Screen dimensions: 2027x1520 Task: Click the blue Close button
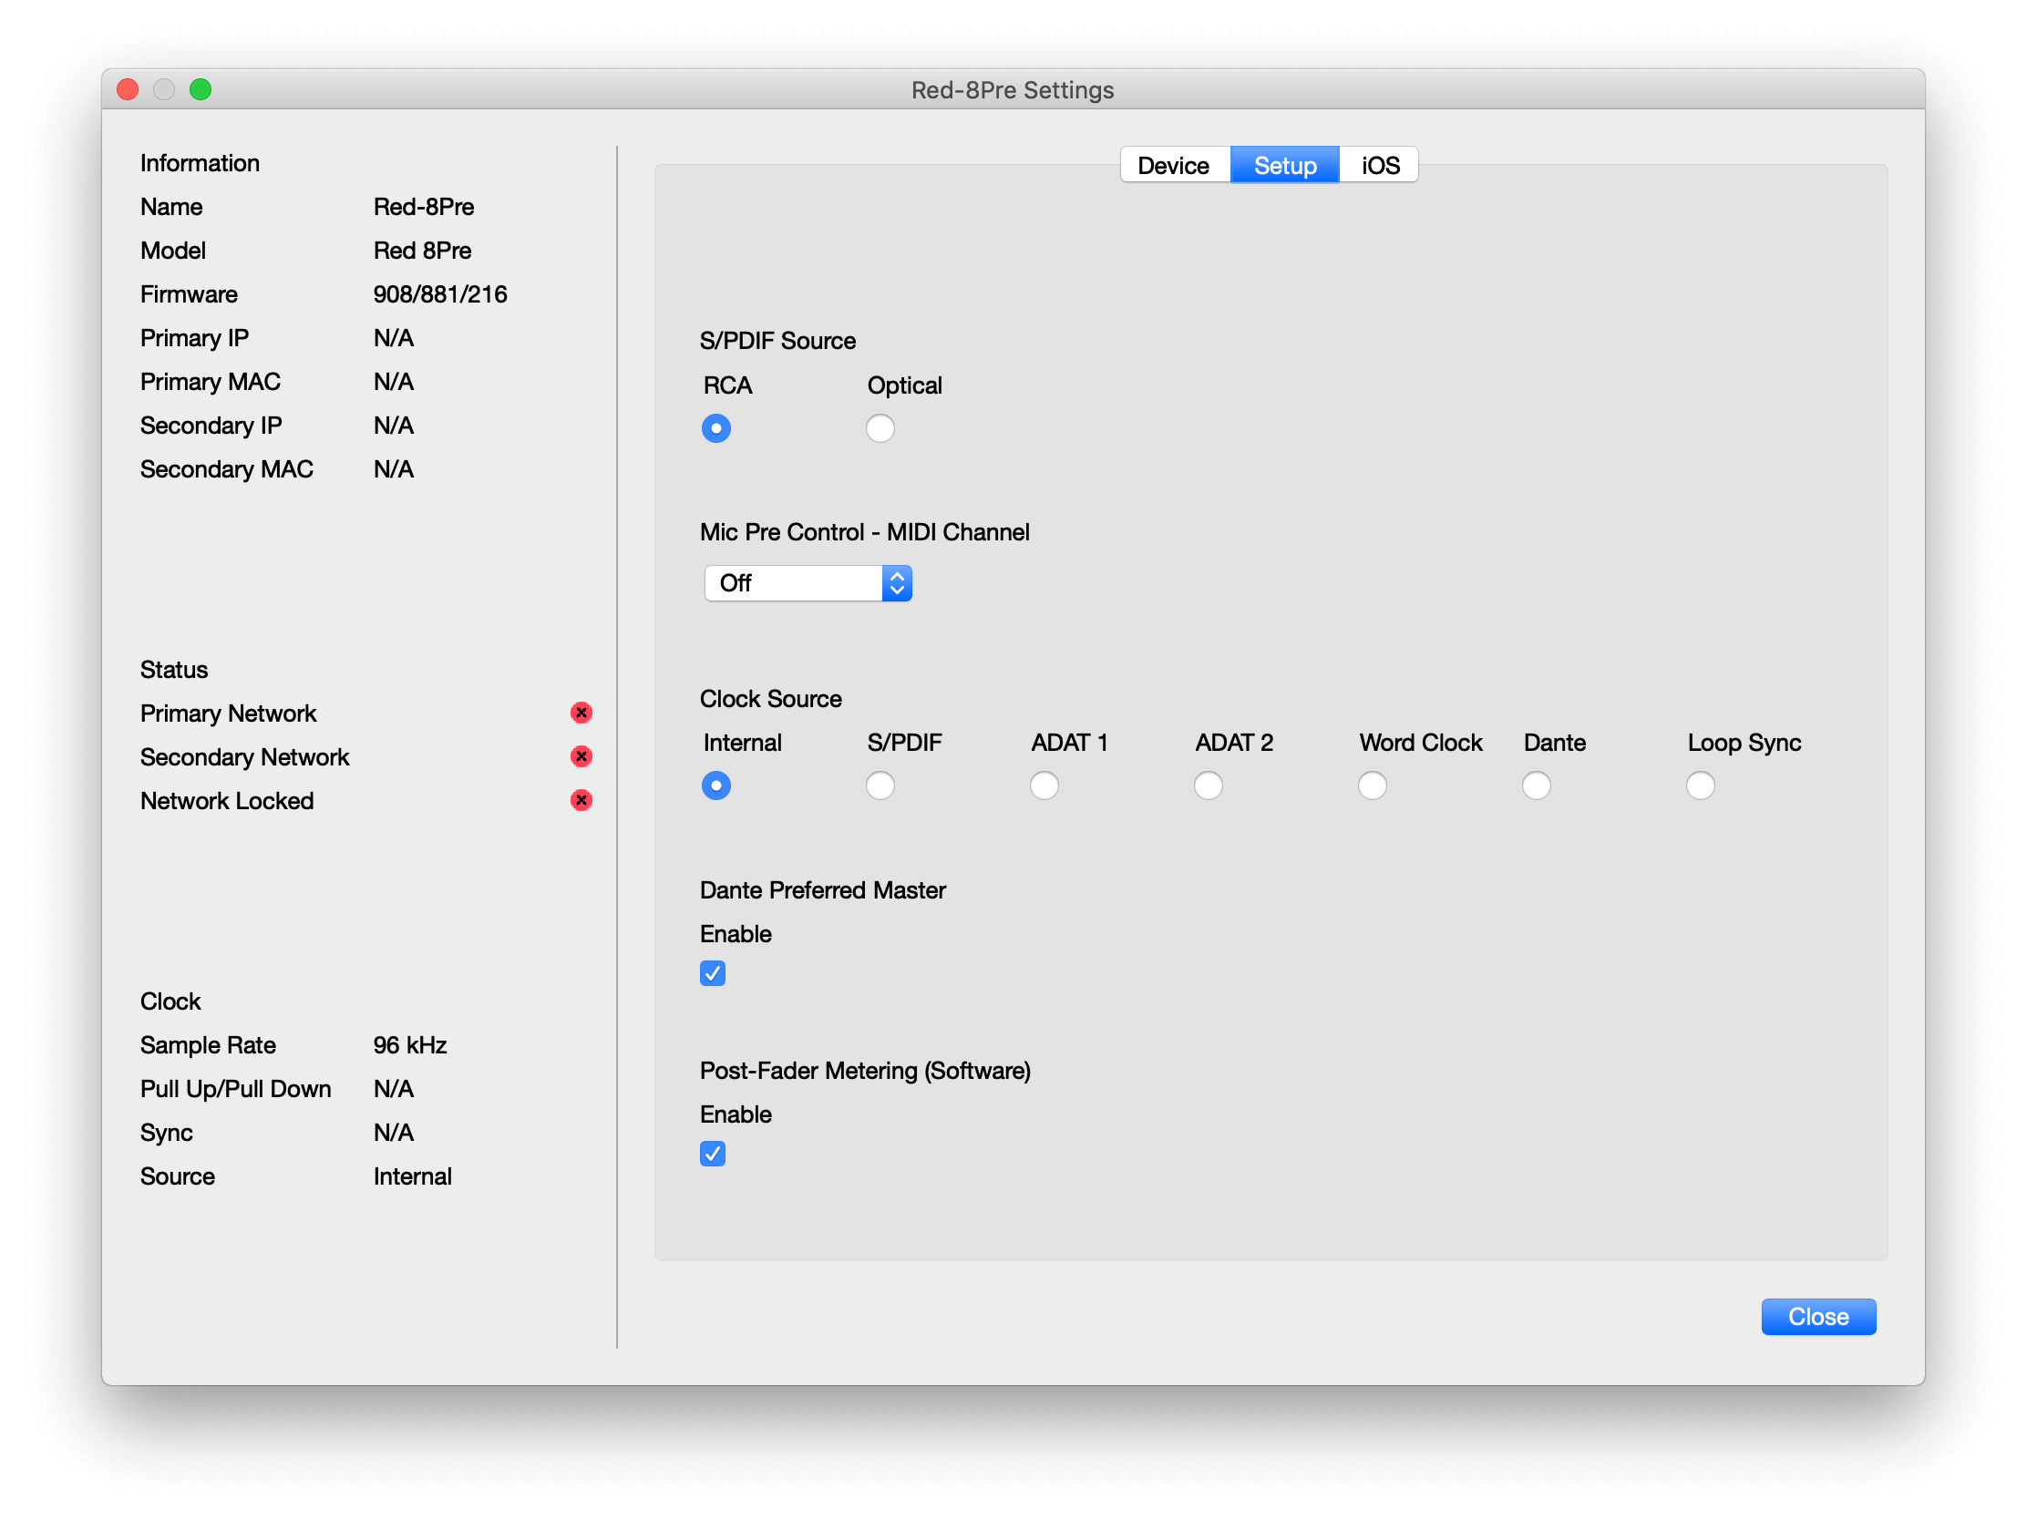[1818, 1318]
